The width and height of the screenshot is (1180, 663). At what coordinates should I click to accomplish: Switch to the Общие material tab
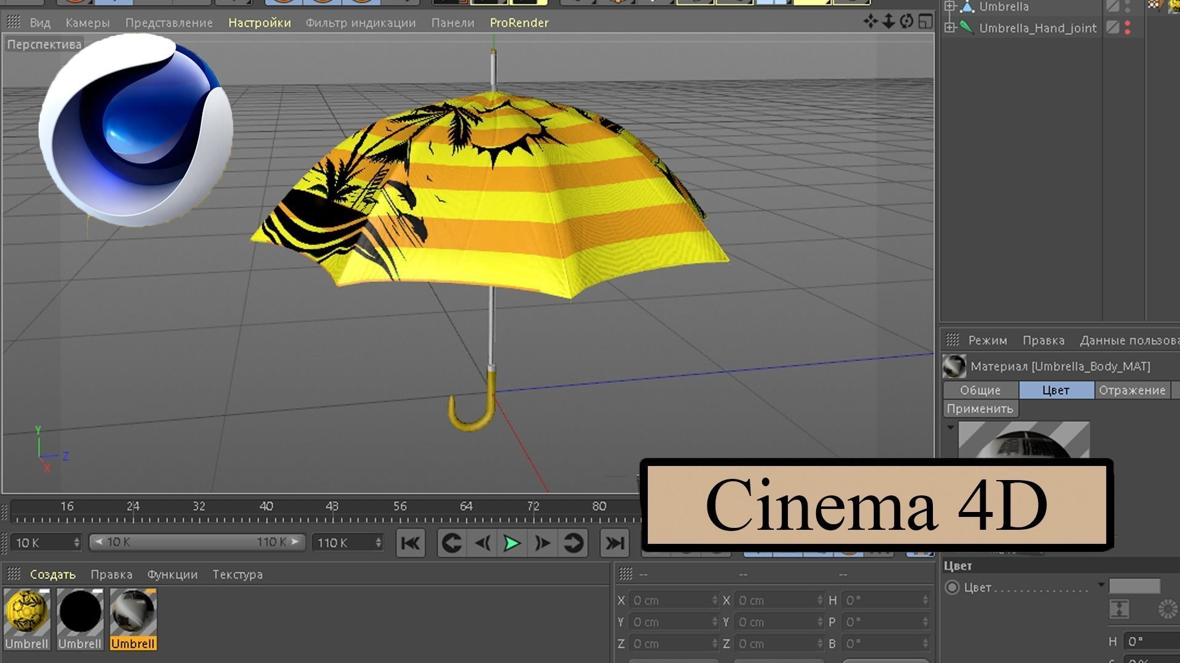point(980,390)
